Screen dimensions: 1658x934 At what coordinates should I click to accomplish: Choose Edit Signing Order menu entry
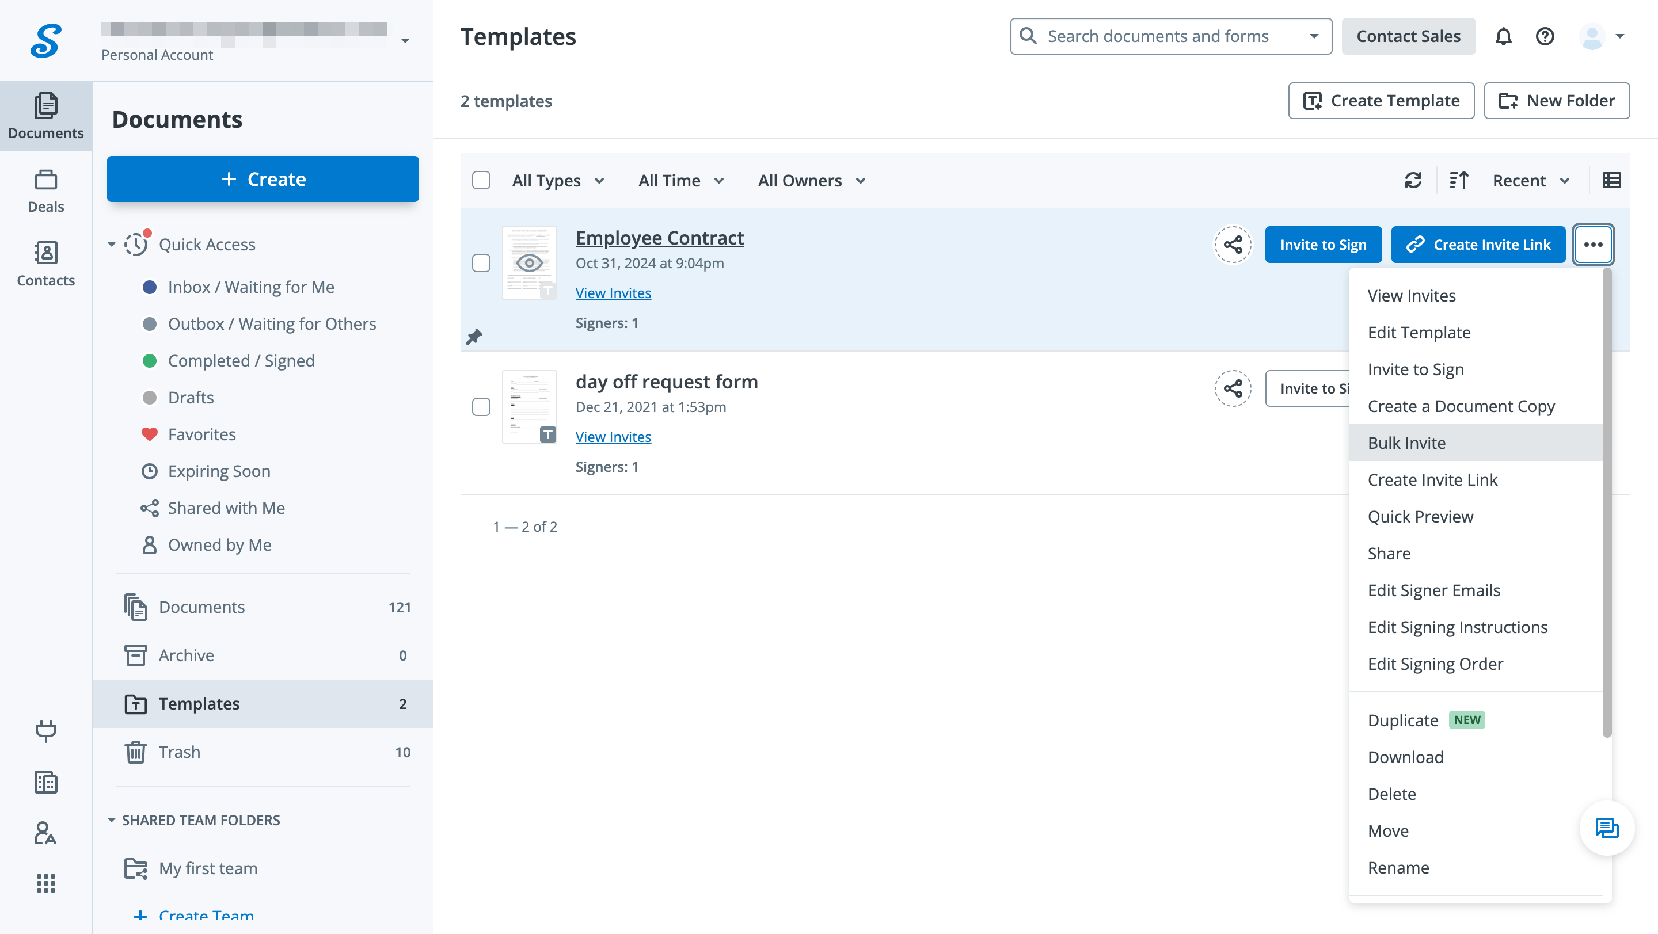[x=1435, y=664]
